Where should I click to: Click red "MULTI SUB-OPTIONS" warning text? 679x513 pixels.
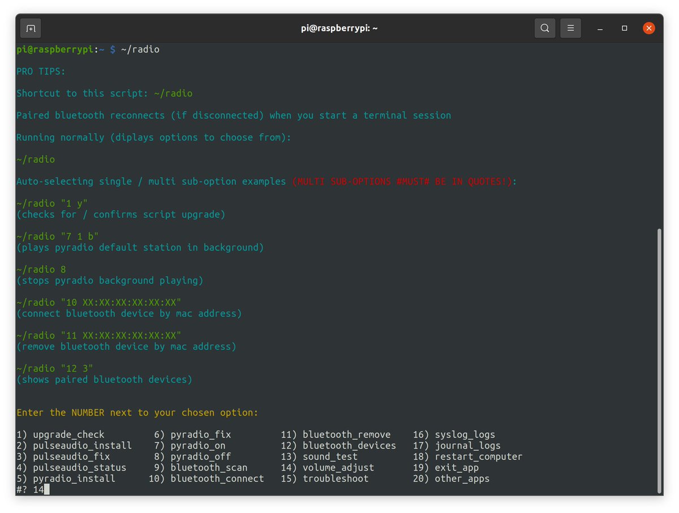(x=402, y=182)
